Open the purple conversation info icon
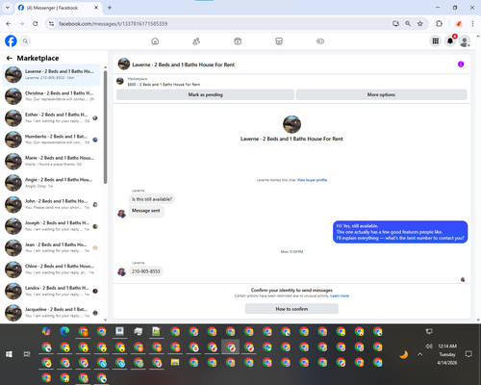 pos(461,64)
